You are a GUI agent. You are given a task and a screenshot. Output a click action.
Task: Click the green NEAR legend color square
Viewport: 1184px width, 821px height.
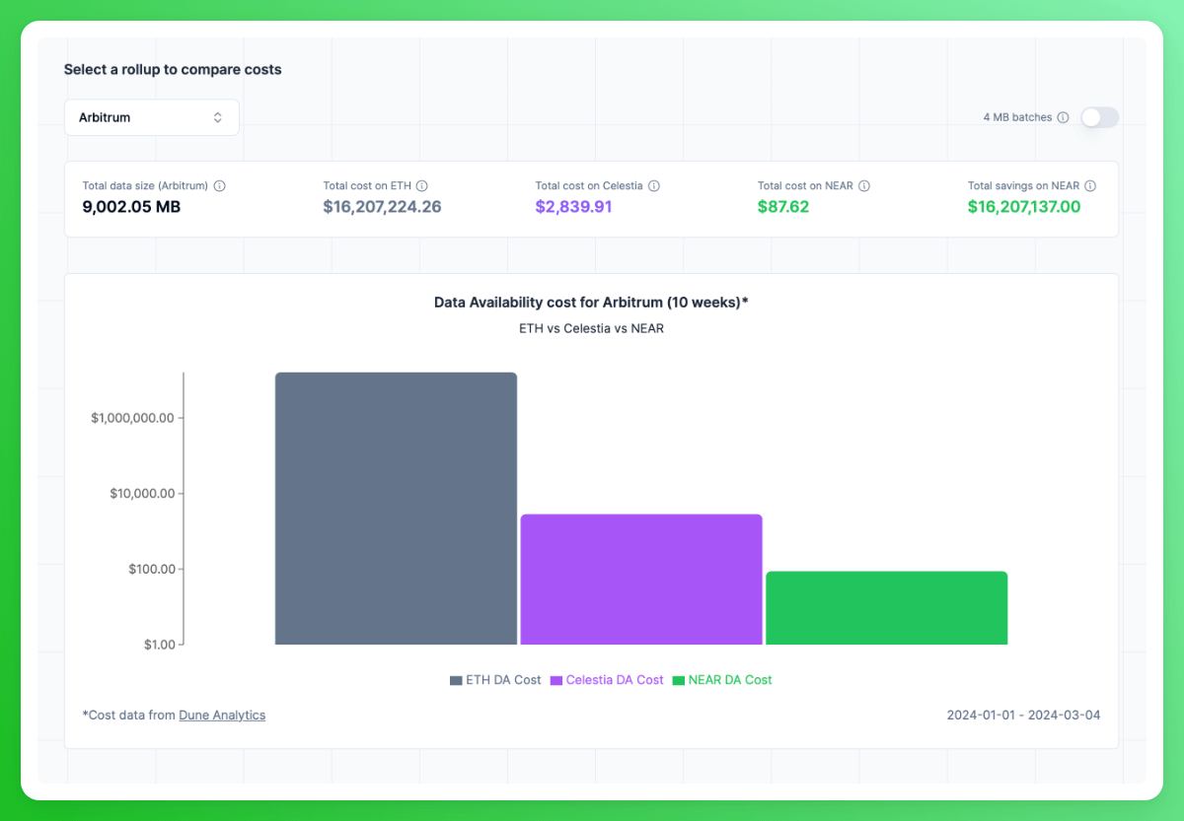coord(679,680)
